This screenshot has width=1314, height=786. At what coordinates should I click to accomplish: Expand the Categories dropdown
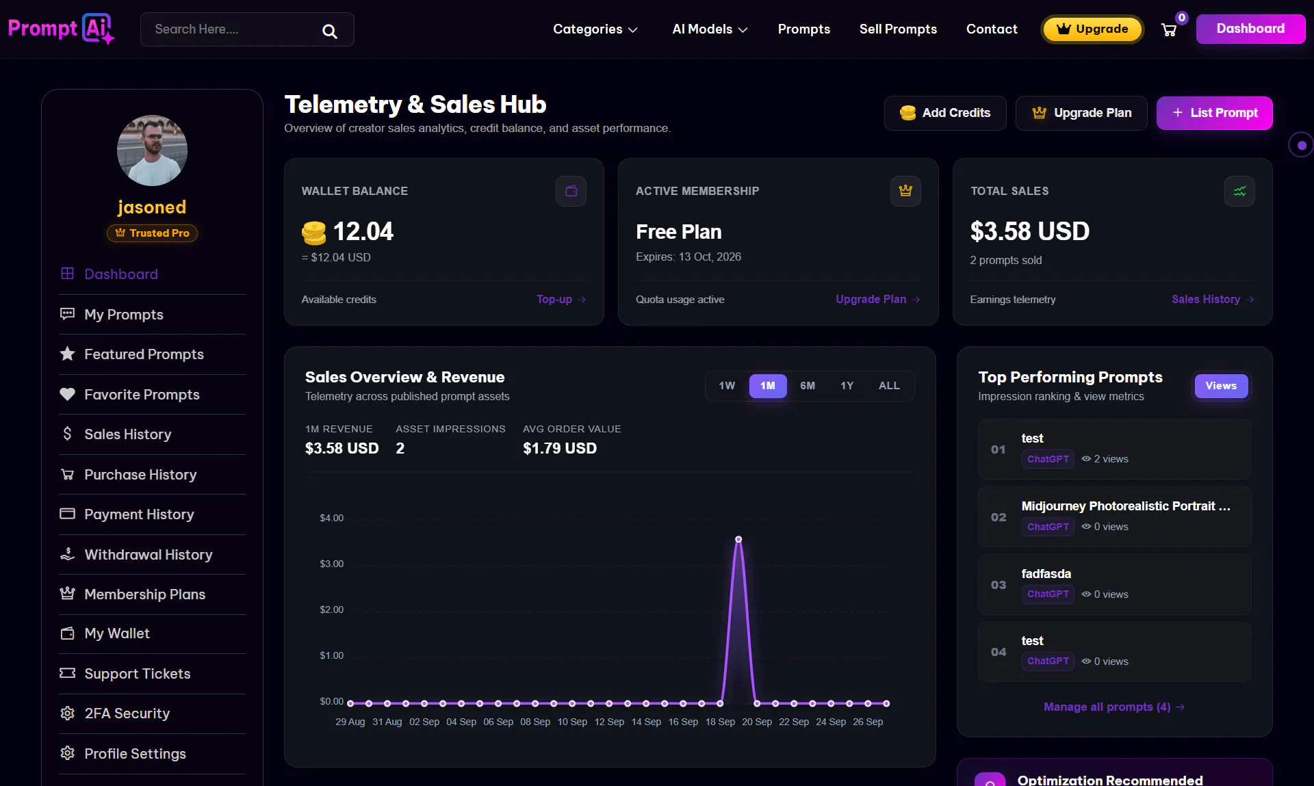[595, 29]
